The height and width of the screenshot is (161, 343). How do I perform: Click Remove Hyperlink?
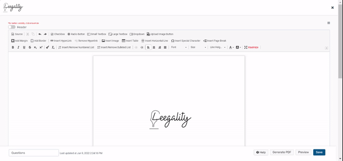point(86,41)
